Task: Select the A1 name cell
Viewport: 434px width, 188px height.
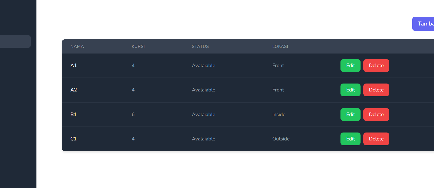Action: pos(73,65)
